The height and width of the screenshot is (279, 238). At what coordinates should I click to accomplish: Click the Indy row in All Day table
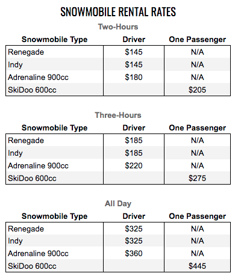[x=118, y=241]
